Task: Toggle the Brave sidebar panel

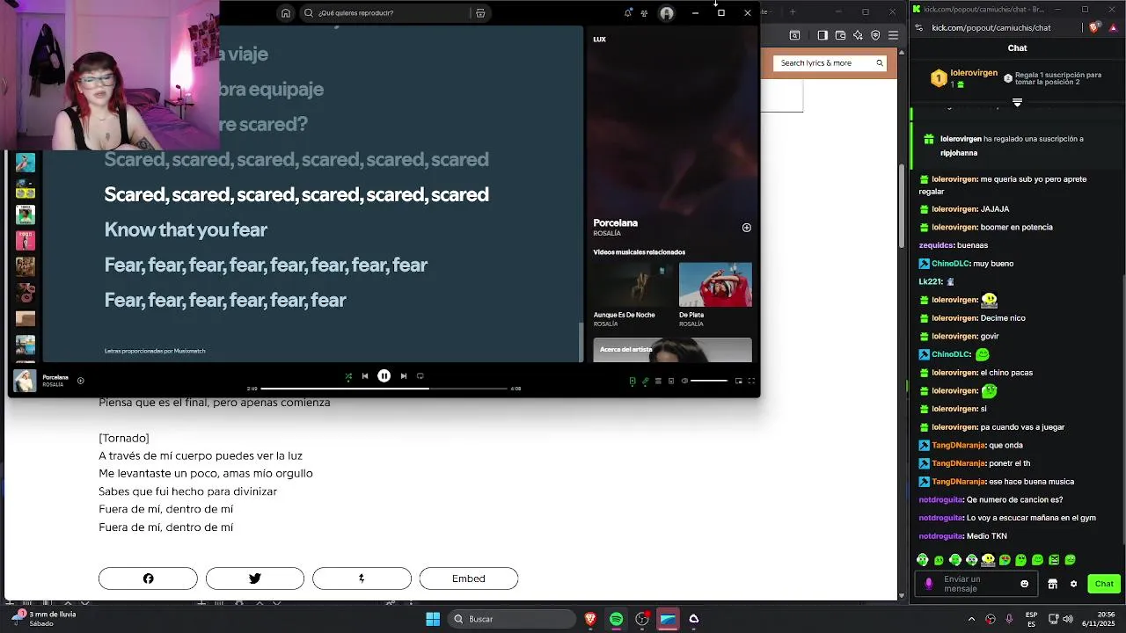Action: (823, 35)
